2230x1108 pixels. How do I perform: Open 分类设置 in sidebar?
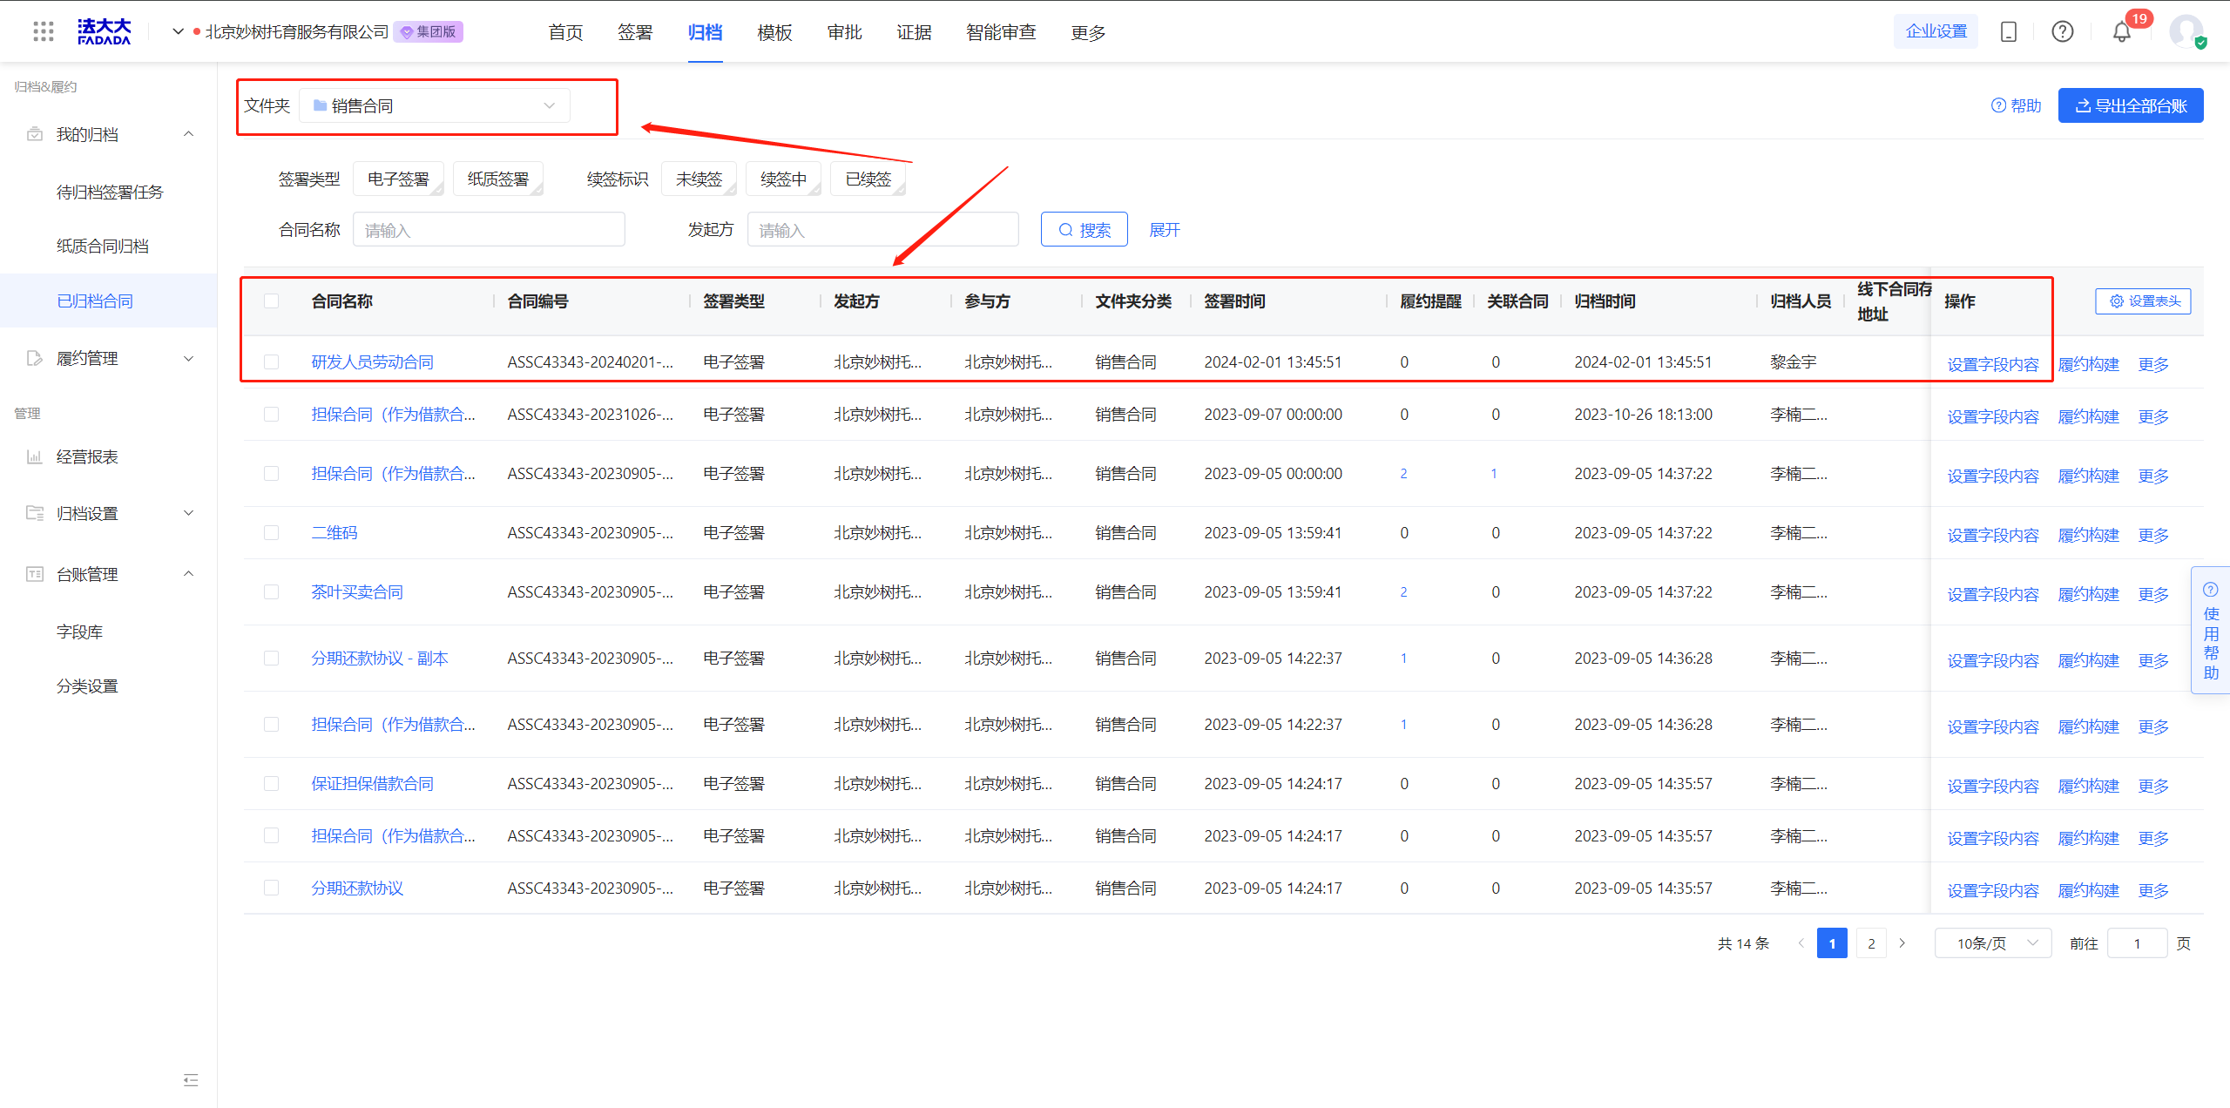87,686
